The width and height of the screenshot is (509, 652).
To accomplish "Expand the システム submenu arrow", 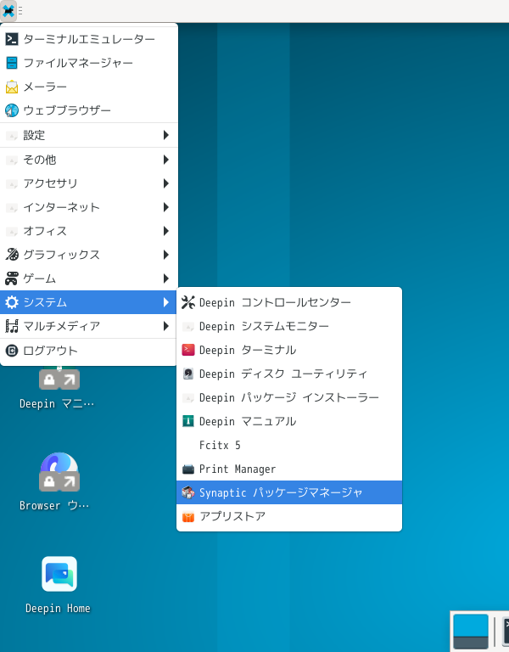I will click(166, 302).
